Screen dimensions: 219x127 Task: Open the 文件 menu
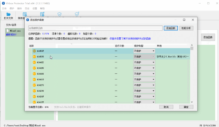click(4, 8)
